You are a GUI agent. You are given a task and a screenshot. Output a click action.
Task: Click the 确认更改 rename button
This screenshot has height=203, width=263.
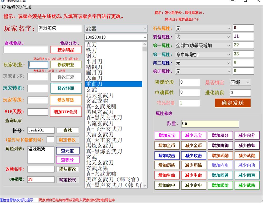point(68,169)
